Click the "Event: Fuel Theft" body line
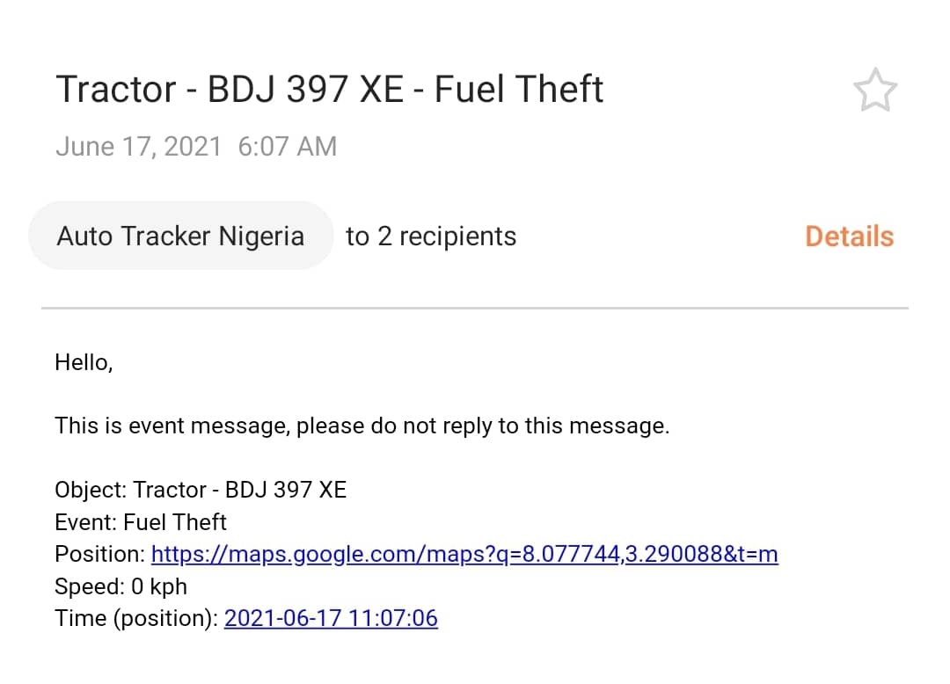Screen dimensions: 950x684 point(141,522)
